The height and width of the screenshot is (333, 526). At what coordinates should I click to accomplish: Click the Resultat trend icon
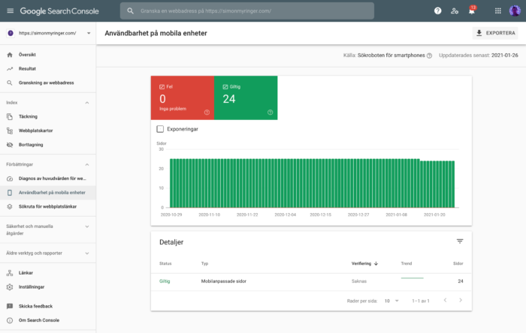(10, 68)
